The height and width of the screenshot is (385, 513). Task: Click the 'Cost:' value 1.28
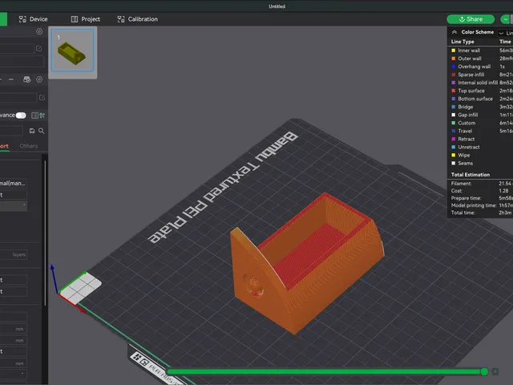(x=503, y=191)
